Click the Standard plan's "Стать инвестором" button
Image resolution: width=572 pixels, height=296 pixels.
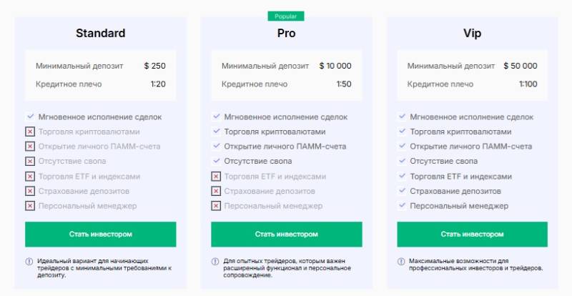click(100, 234)
